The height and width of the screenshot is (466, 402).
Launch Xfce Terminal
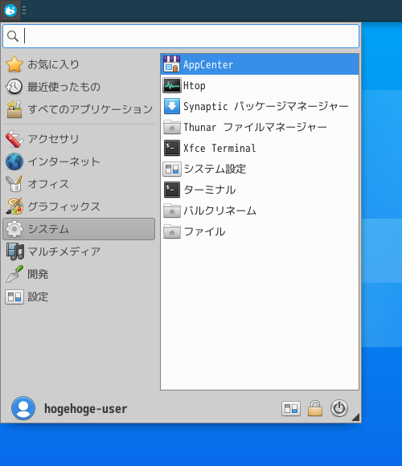(260, 148)
